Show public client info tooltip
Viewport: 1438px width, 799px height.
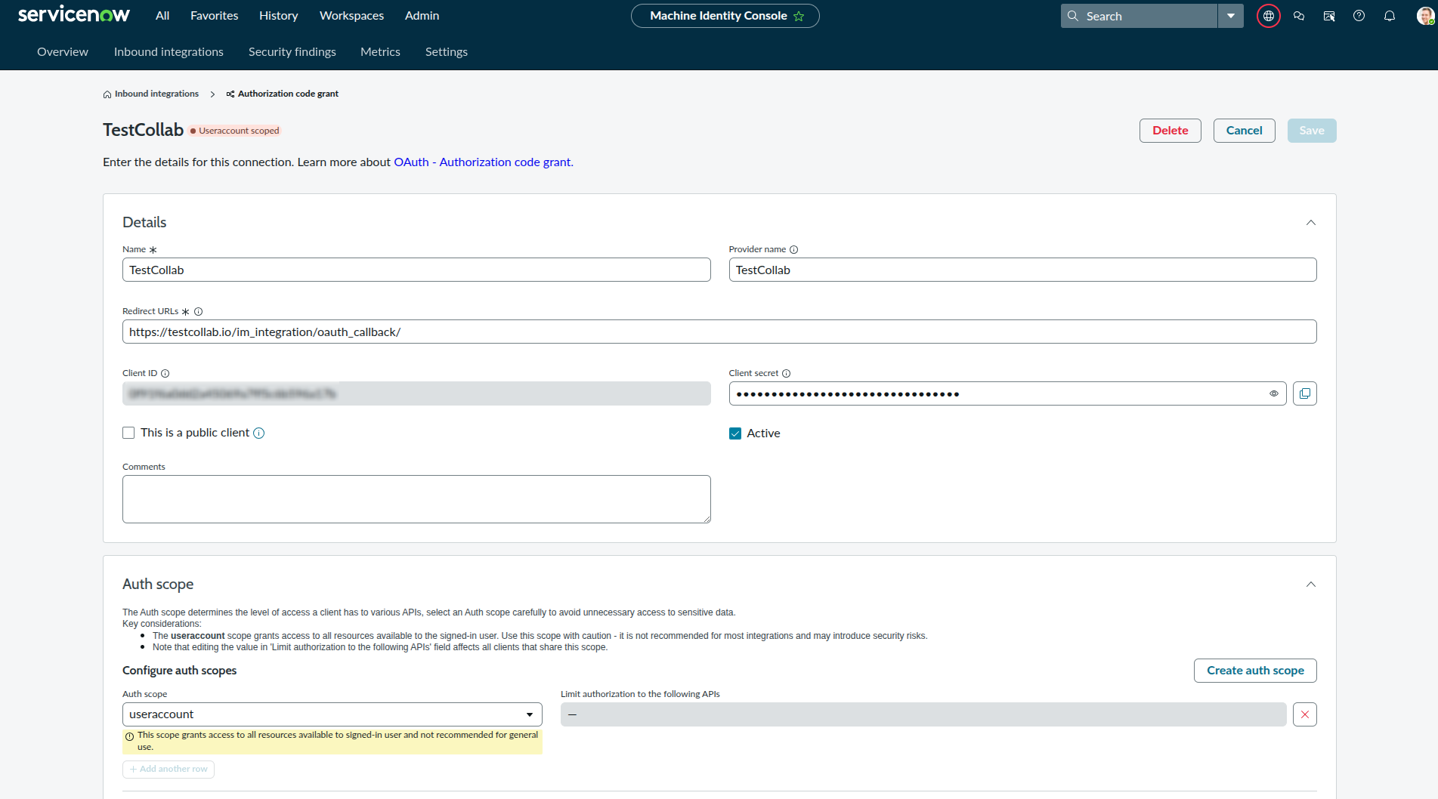tap(258, 433)
